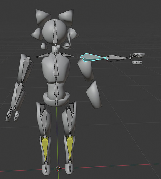Select the upper chest spine bone
161x179 pixels.
coord(56,66)
